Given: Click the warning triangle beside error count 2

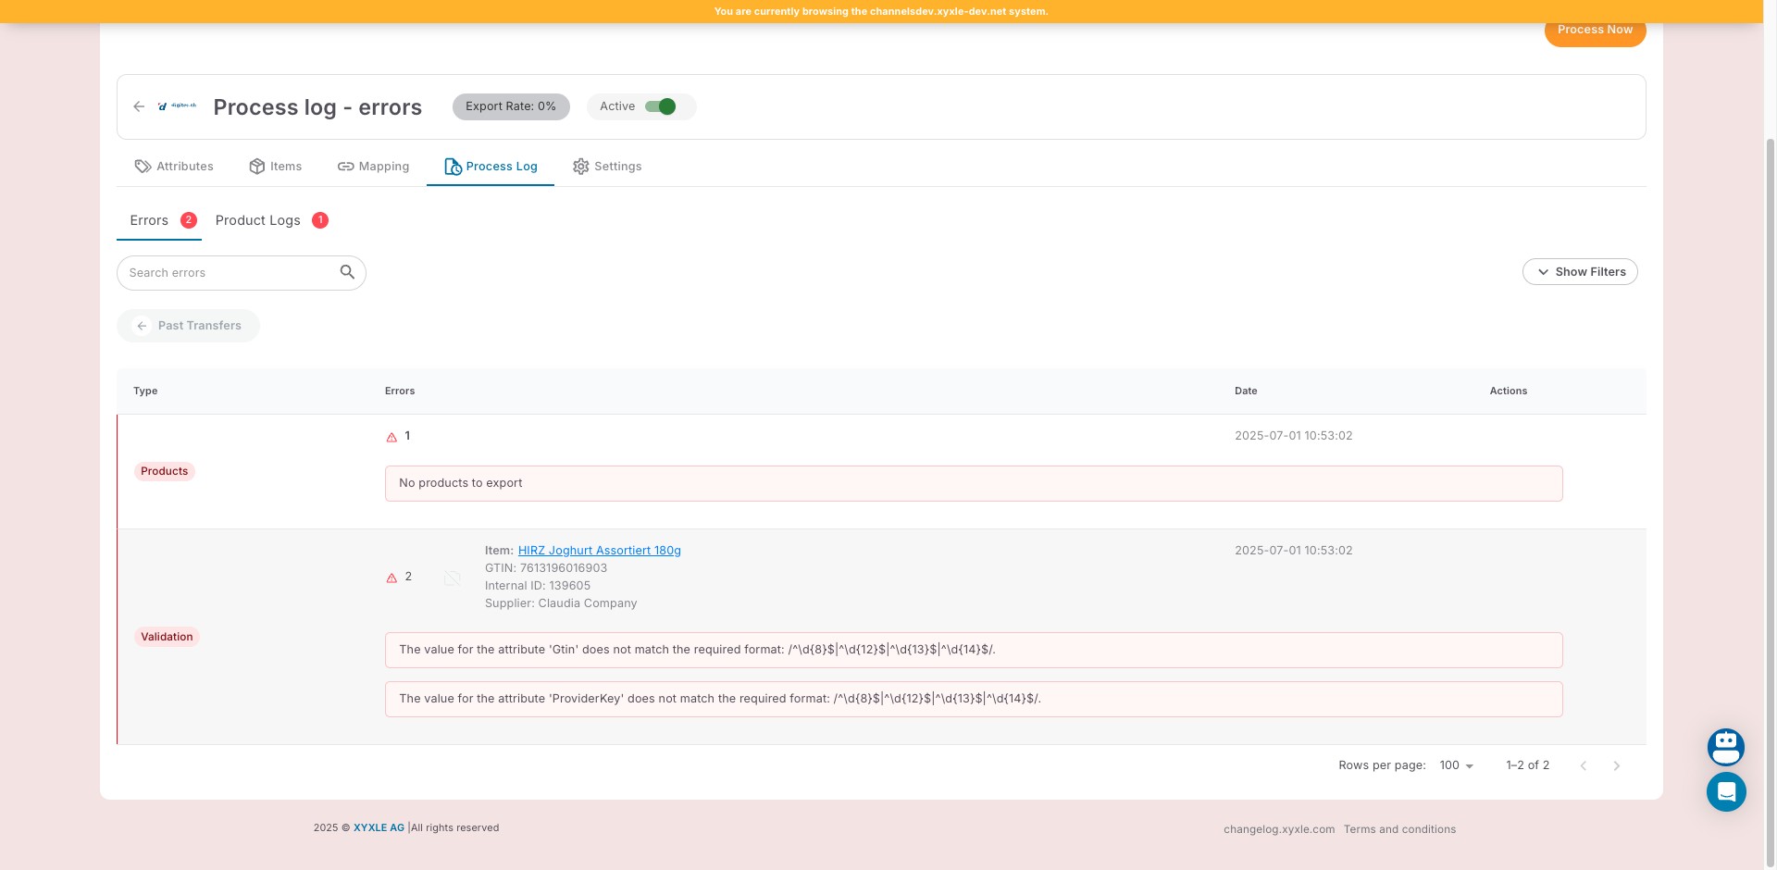Looking at the screenshot, I should (391, 577).
